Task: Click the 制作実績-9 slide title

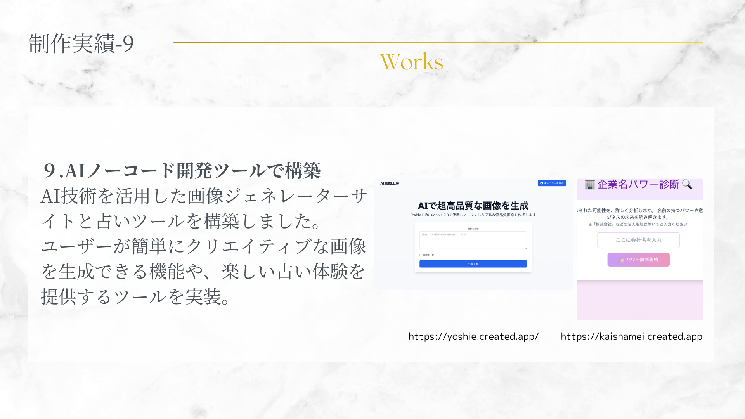Action: [x=81, y=43]
